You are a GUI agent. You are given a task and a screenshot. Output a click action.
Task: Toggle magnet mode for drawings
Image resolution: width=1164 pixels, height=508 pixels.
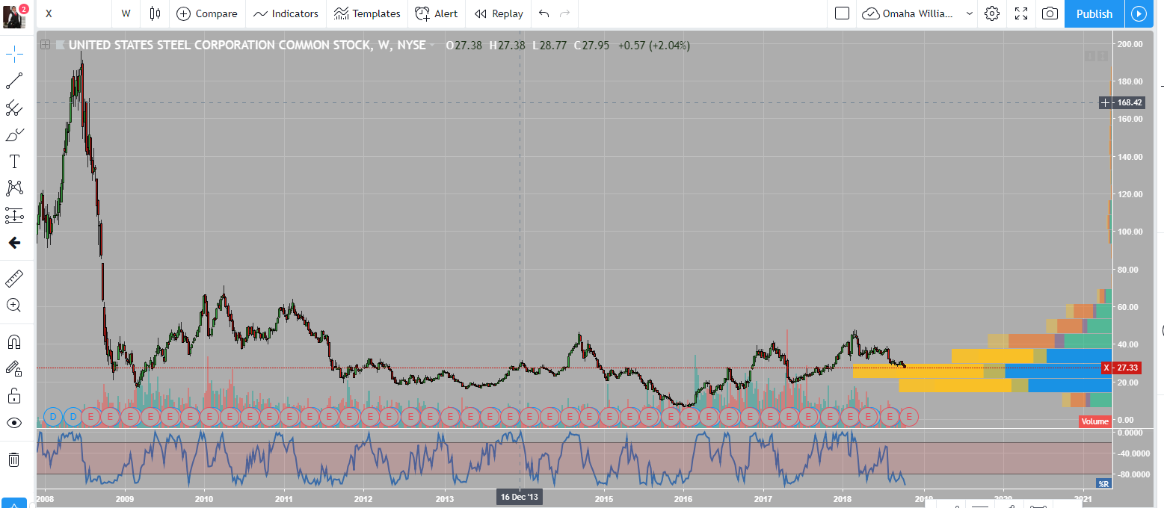14,342
